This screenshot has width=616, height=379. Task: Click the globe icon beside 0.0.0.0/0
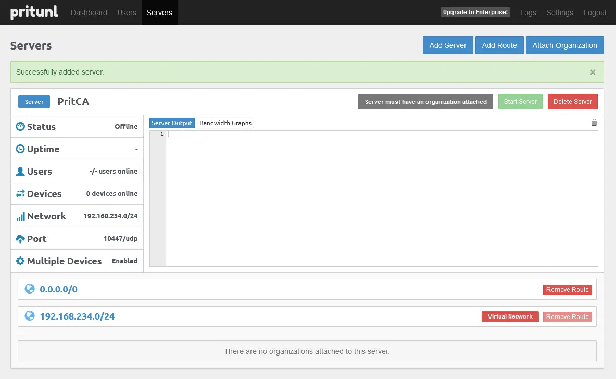(x=30, y=289)
